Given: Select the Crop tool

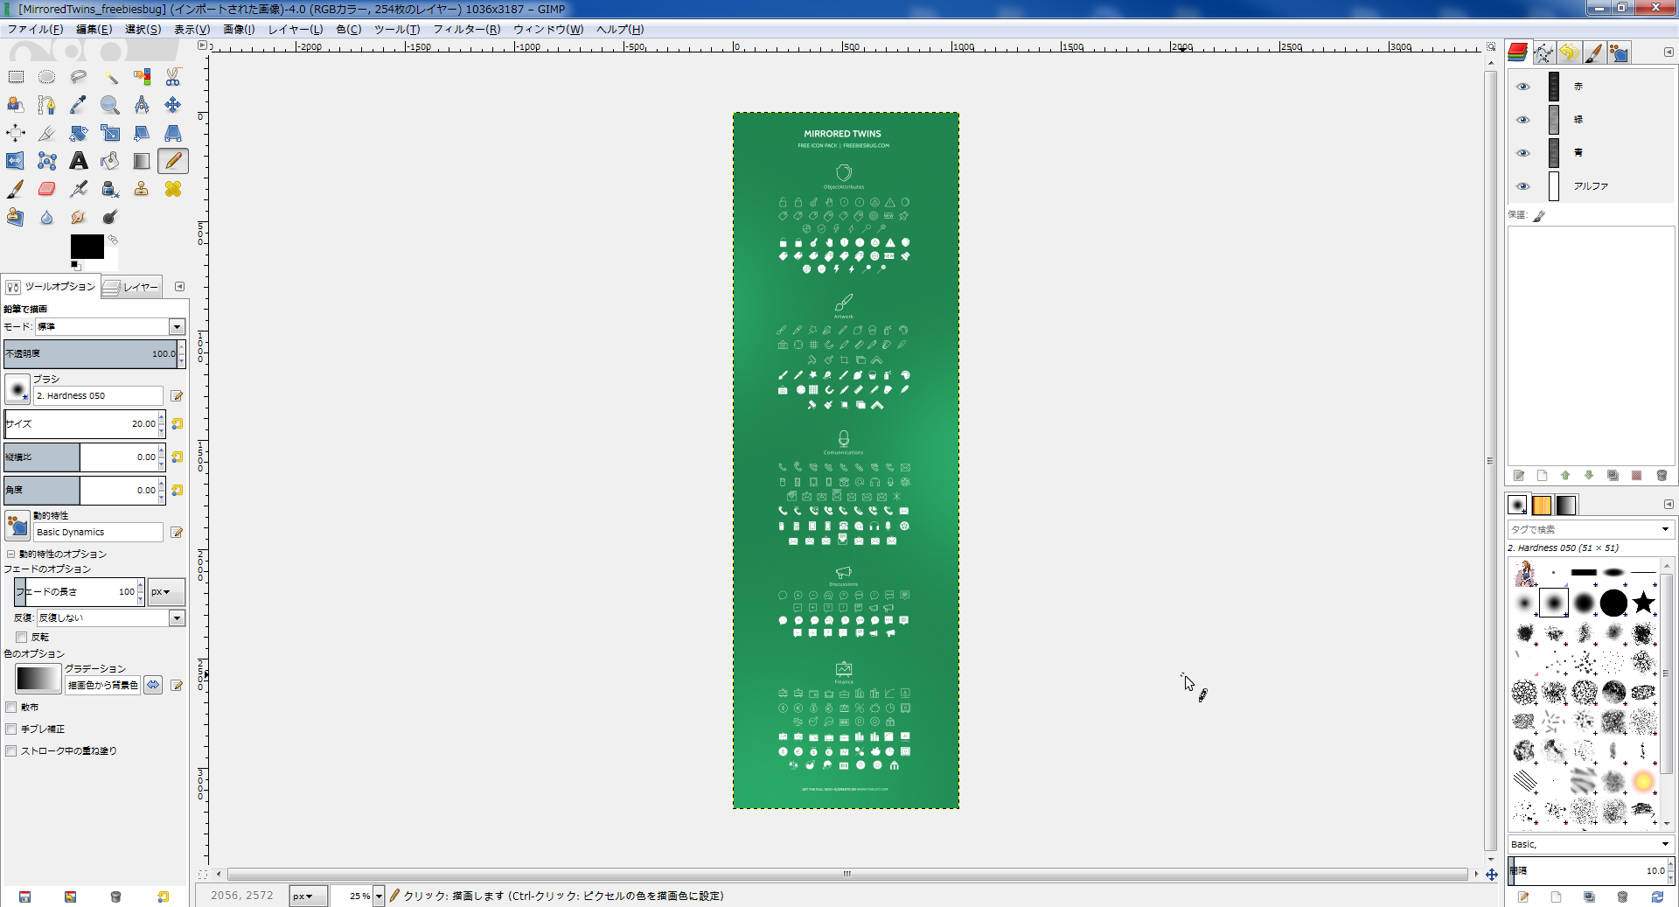Looking at the screenshot, I should coord(47,133).
